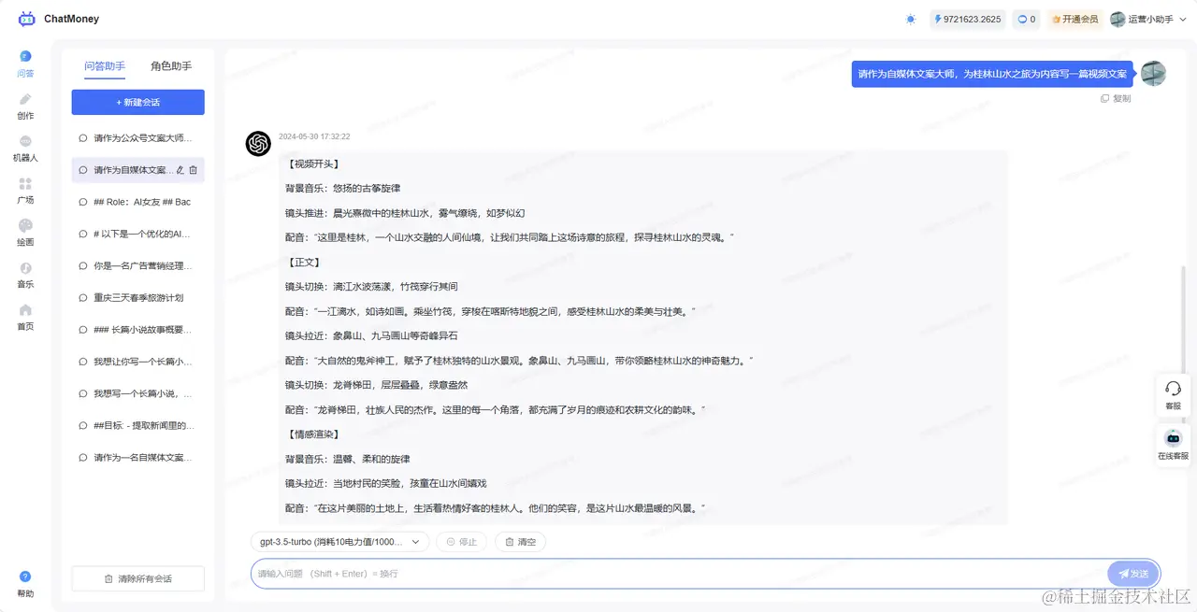Viewport: 1197px width, 612px height.
Task: Click the ChatMoney logo
Action: (58, 19)
